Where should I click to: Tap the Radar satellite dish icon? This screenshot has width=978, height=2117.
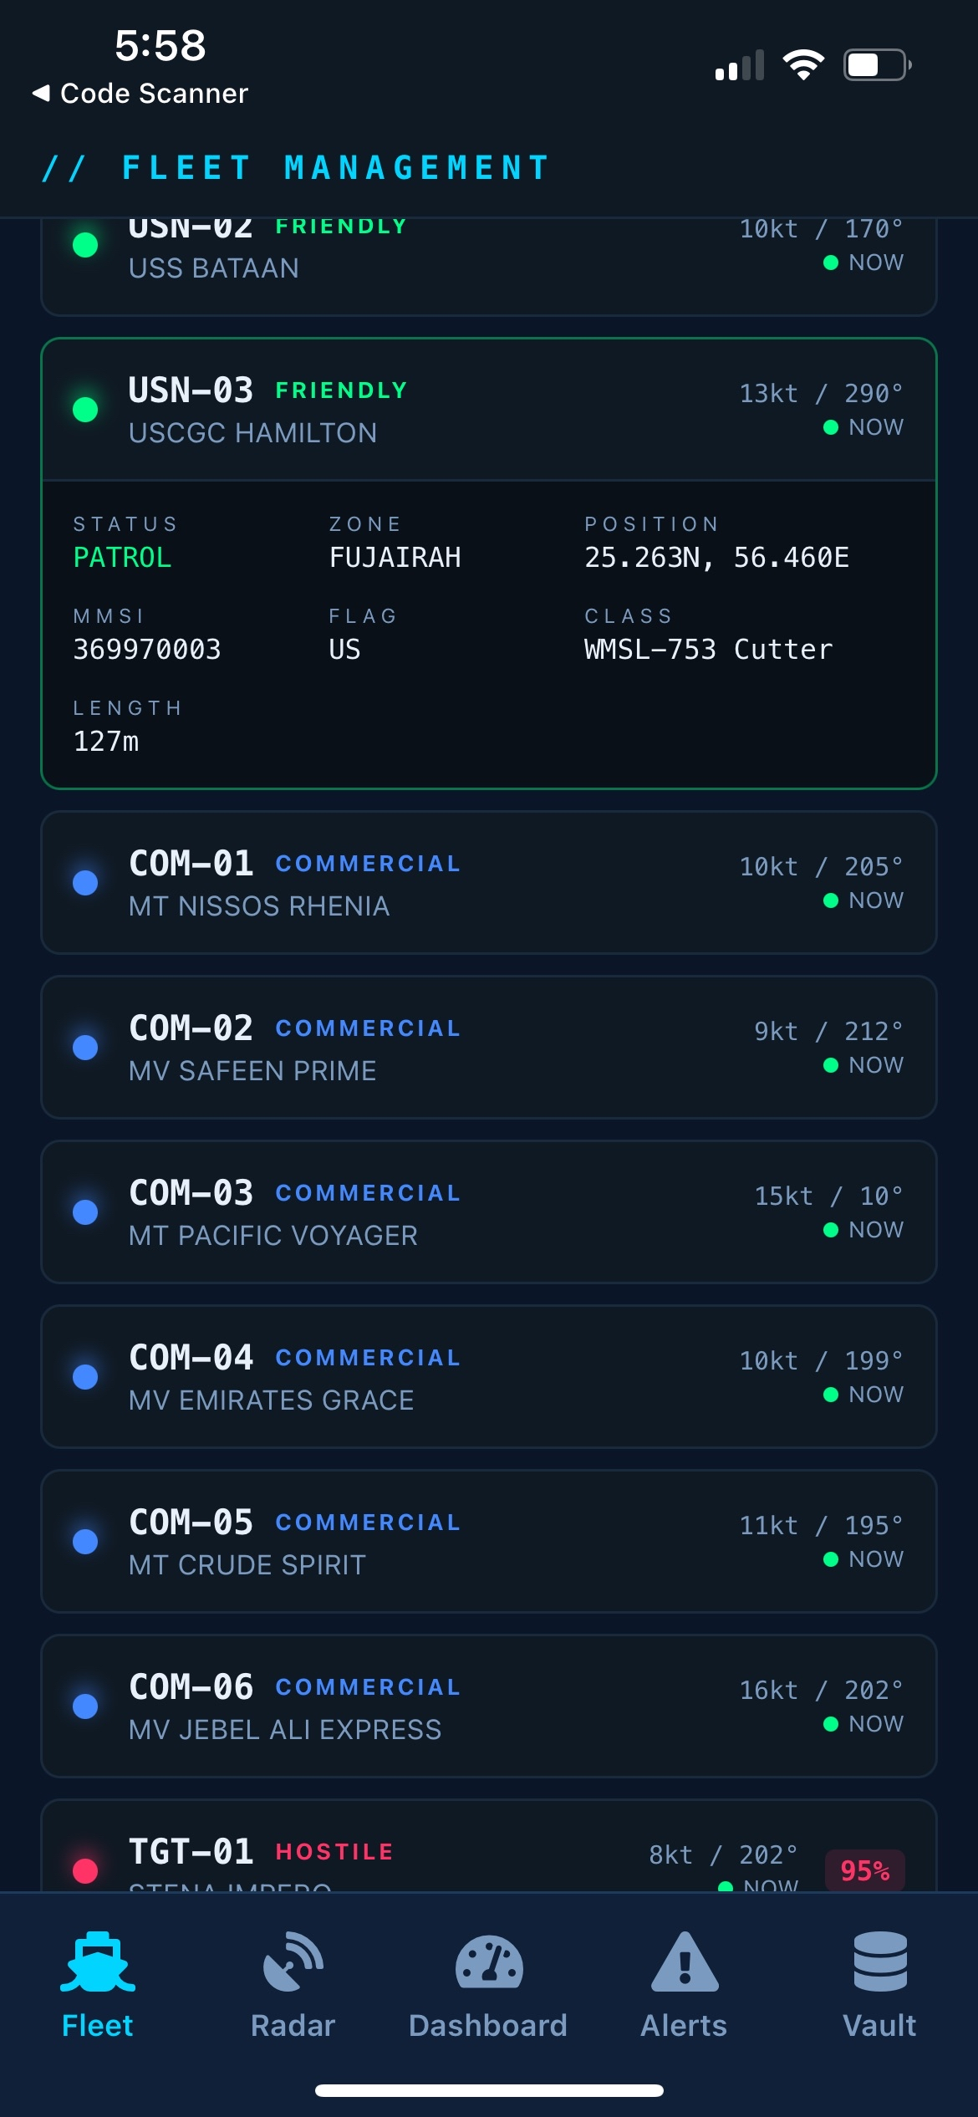[293, 1961]
